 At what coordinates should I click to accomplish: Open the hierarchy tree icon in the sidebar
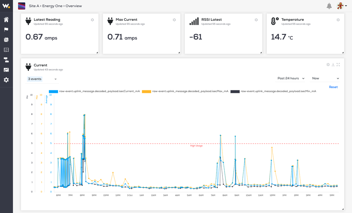point(6,60)
